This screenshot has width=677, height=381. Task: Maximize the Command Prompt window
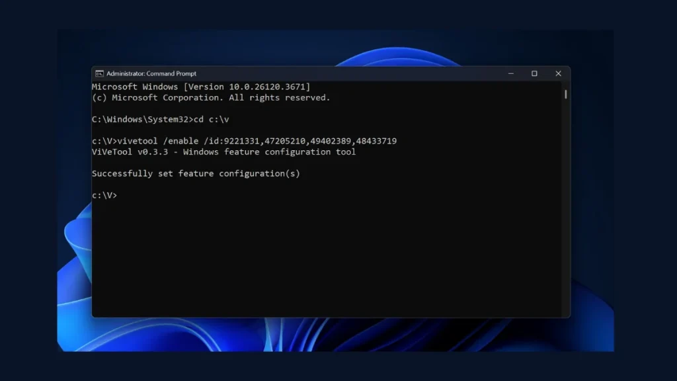534,73
